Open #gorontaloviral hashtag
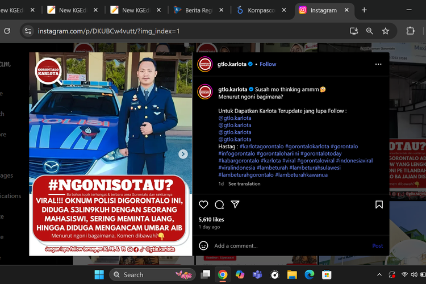This screenshot has height=284, width=426. pyautogui.click(x=316, y=161)
